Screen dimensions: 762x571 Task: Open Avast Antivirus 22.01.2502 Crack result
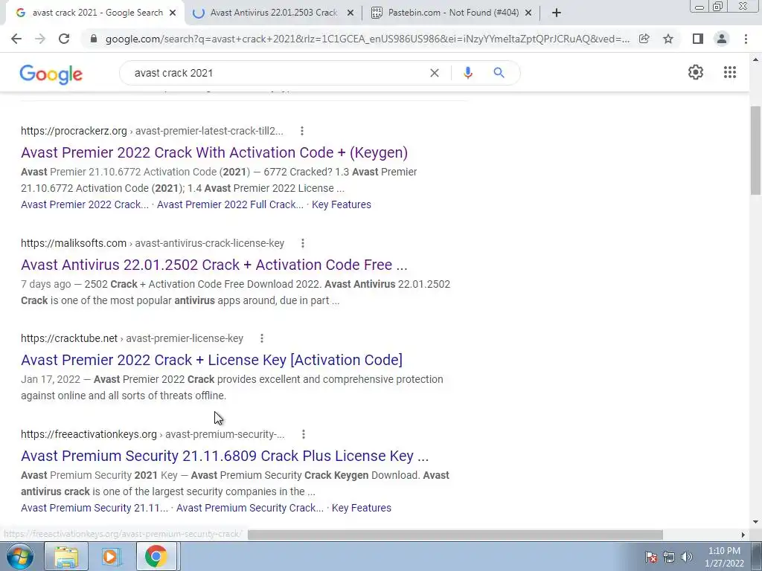tap(214, 265)
